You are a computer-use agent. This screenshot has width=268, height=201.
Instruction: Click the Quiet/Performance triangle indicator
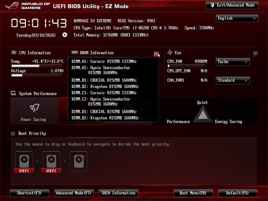click(203, 114)
